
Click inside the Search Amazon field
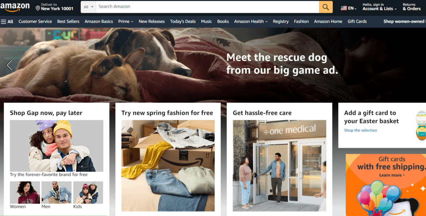pos(208,7)
